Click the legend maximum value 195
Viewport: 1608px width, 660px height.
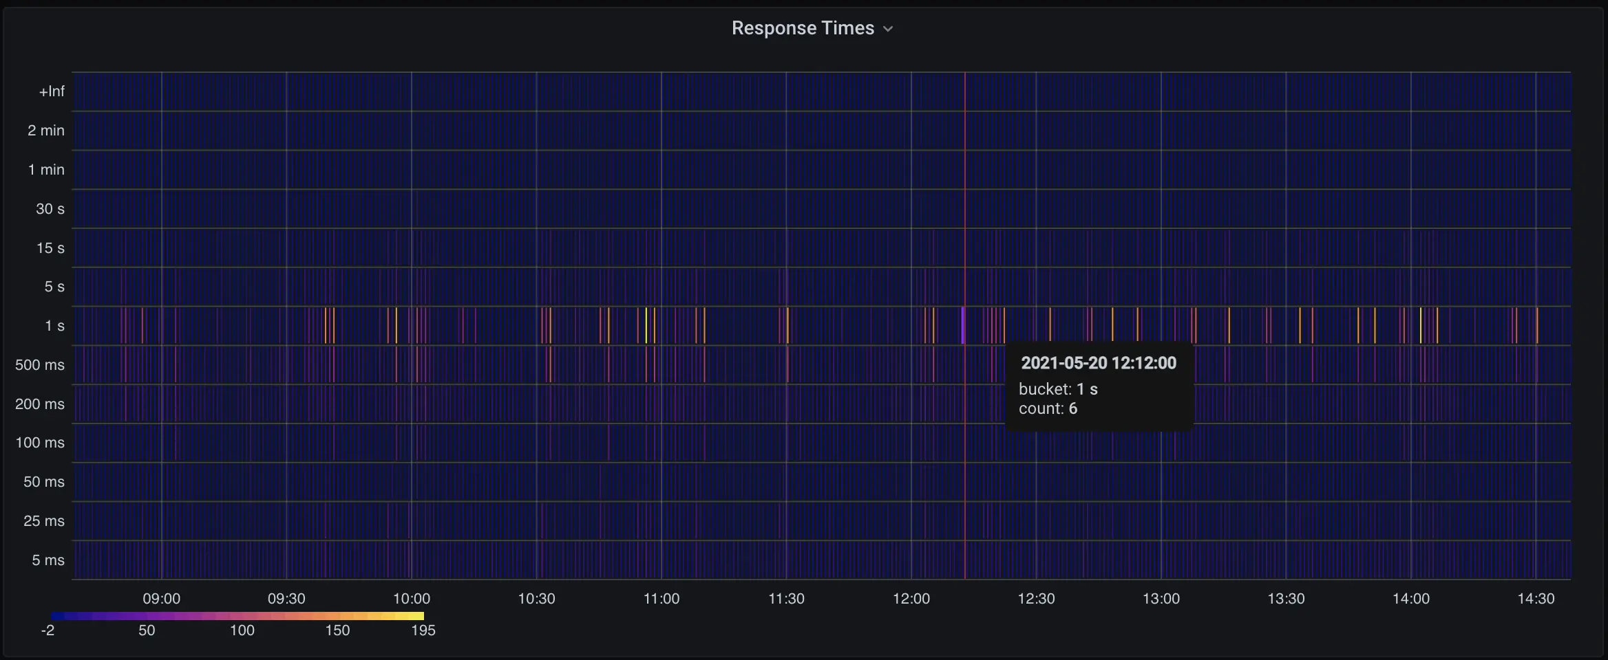tap(423, 630)
